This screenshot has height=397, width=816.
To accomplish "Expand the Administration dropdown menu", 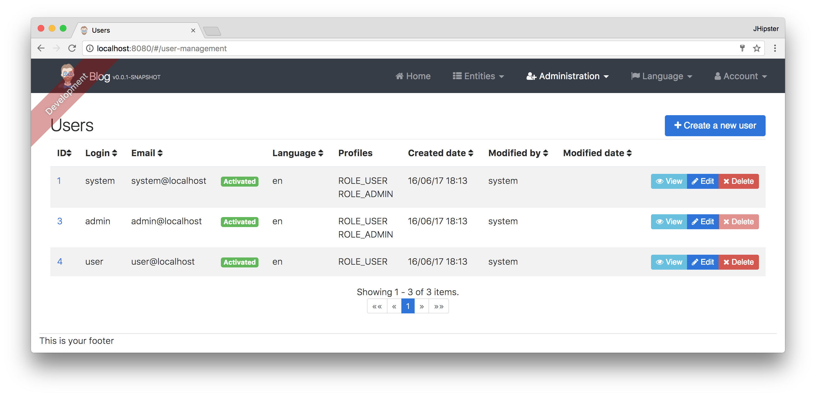I will coord(567,76).
